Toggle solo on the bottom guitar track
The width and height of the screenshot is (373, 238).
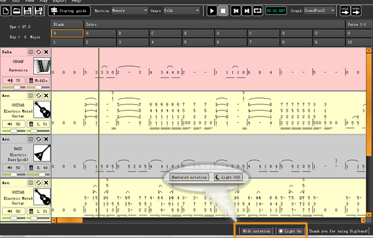[x=31, y=183]
